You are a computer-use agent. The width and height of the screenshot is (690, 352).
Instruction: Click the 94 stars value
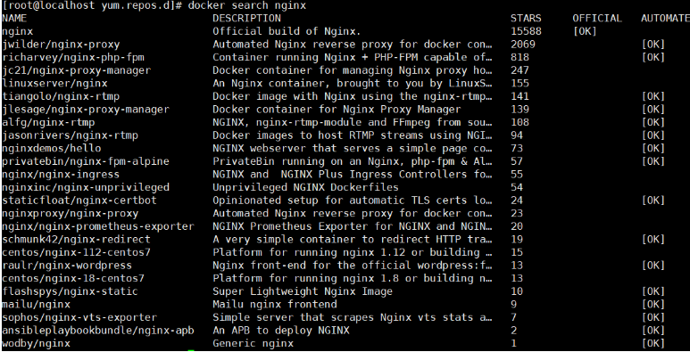pyautogui.click(x=517, y=135)
